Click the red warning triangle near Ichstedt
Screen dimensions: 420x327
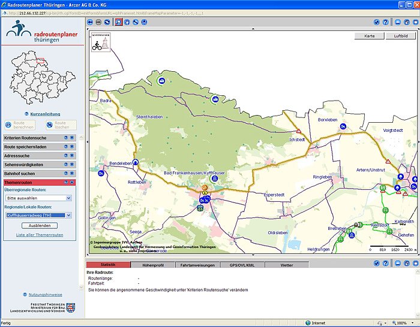click(x=298, y=131)
